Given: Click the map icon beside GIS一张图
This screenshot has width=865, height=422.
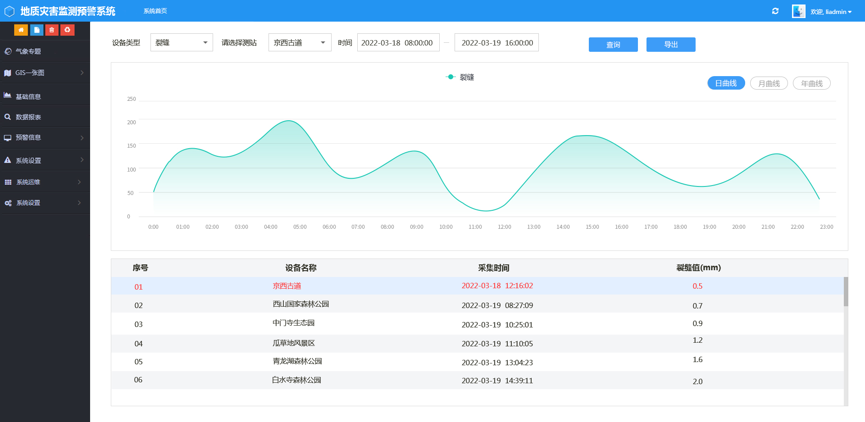Looking at the screenshot, I should (x=8, y=73).
